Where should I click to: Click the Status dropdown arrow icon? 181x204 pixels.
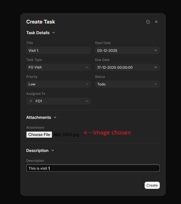156,84
